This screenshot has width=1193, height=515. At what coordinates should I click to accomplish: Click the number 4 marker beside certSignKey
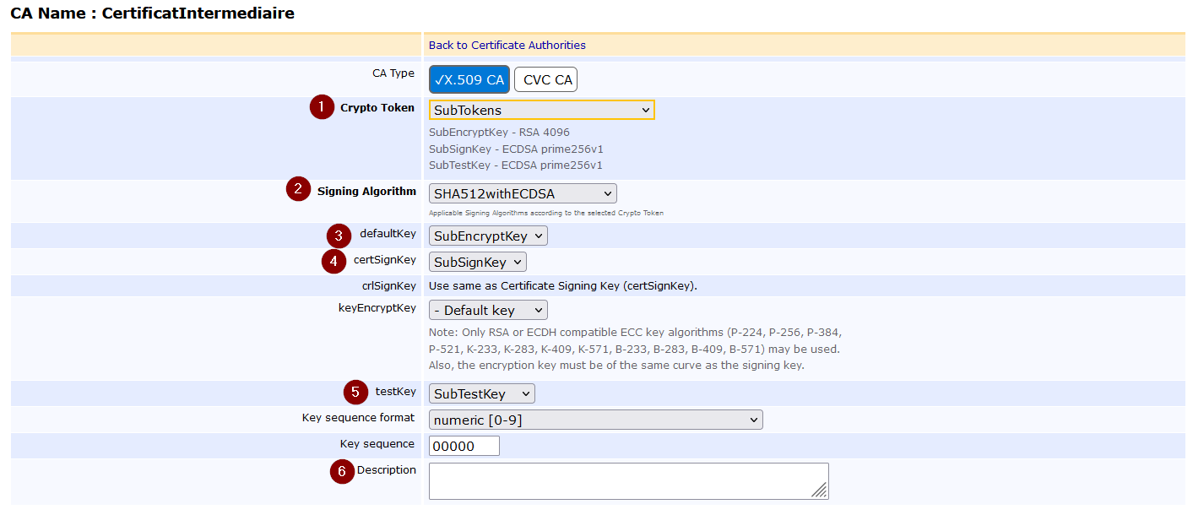(x=334, y=261)
